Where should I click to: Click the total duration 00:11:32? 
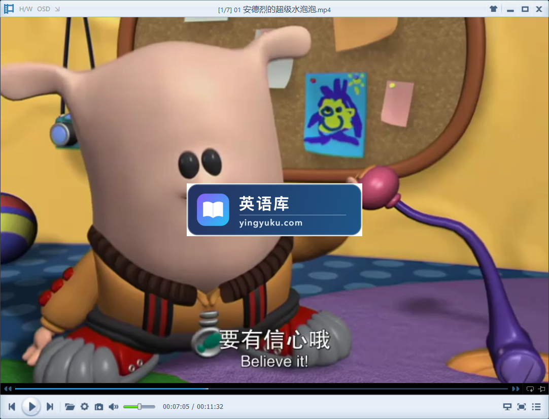(x=210, y=407)
